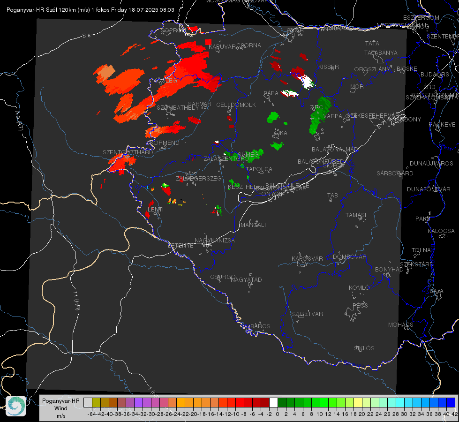
Task: Select the TOLNA city label
Action: pos(421,250)
